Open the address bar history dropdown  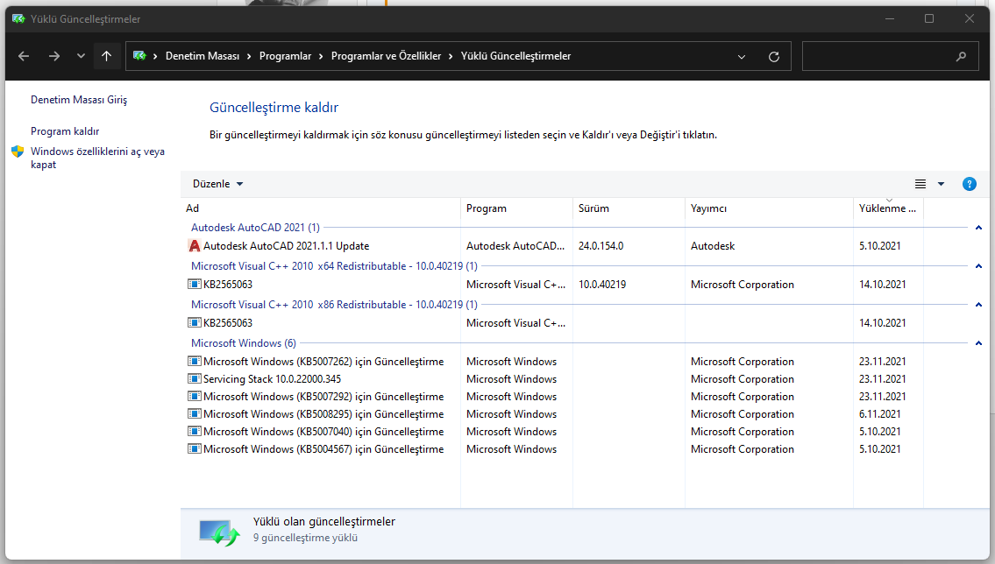[x=741, y=56]
